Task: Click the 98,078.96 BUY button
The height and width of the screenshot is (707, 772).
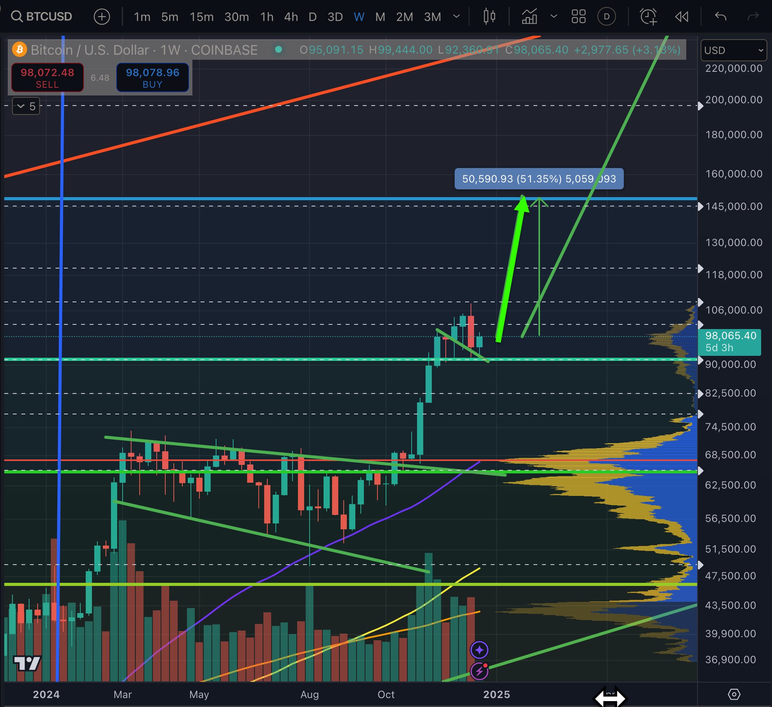Action: click(152, 78)
